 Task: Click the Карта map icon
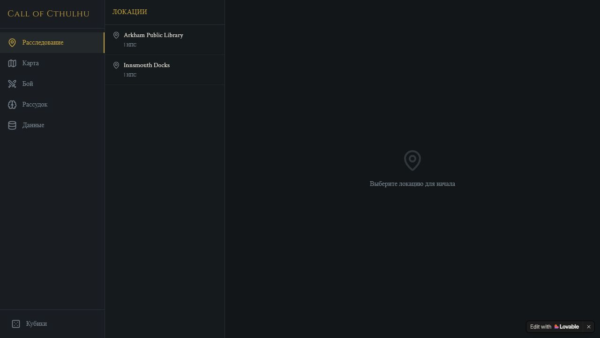12,63
